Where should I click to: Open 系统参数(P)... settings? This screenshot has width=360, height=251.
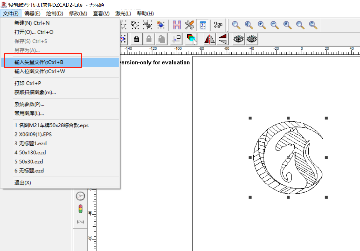60,104
